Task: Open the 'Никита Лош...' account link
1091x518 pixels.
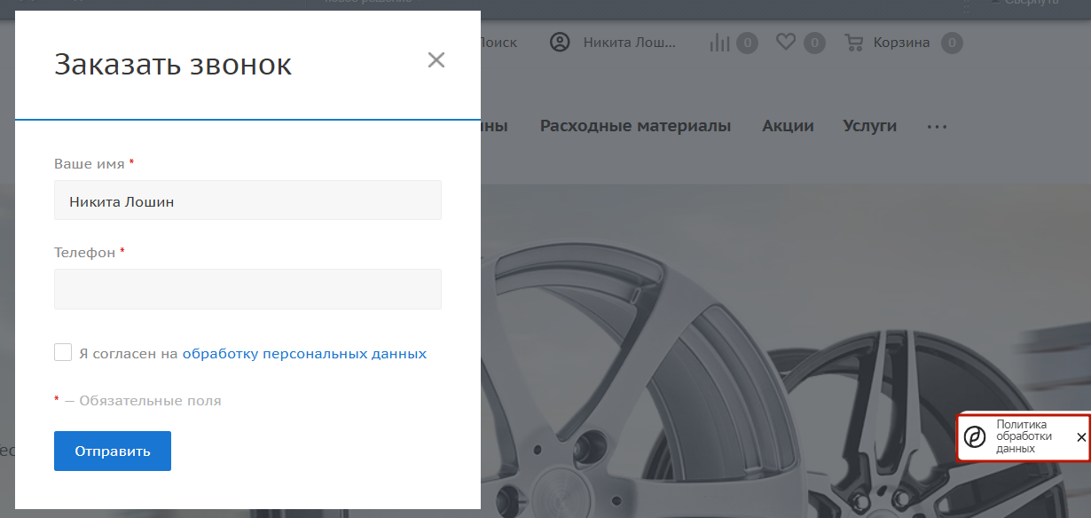Action: [629, 43]
